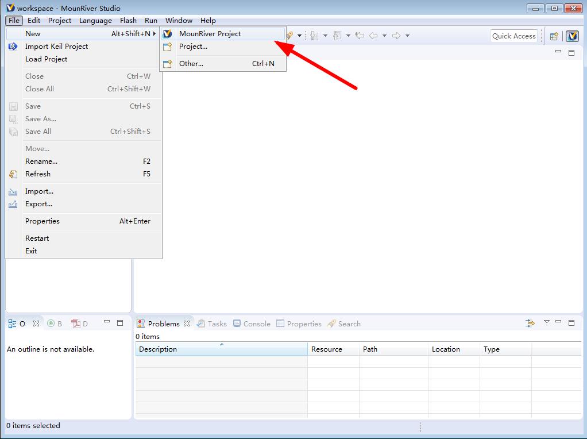Open the search tool dropdown arrow
This screenshot has width=587, height=439.
pos(299,36)
